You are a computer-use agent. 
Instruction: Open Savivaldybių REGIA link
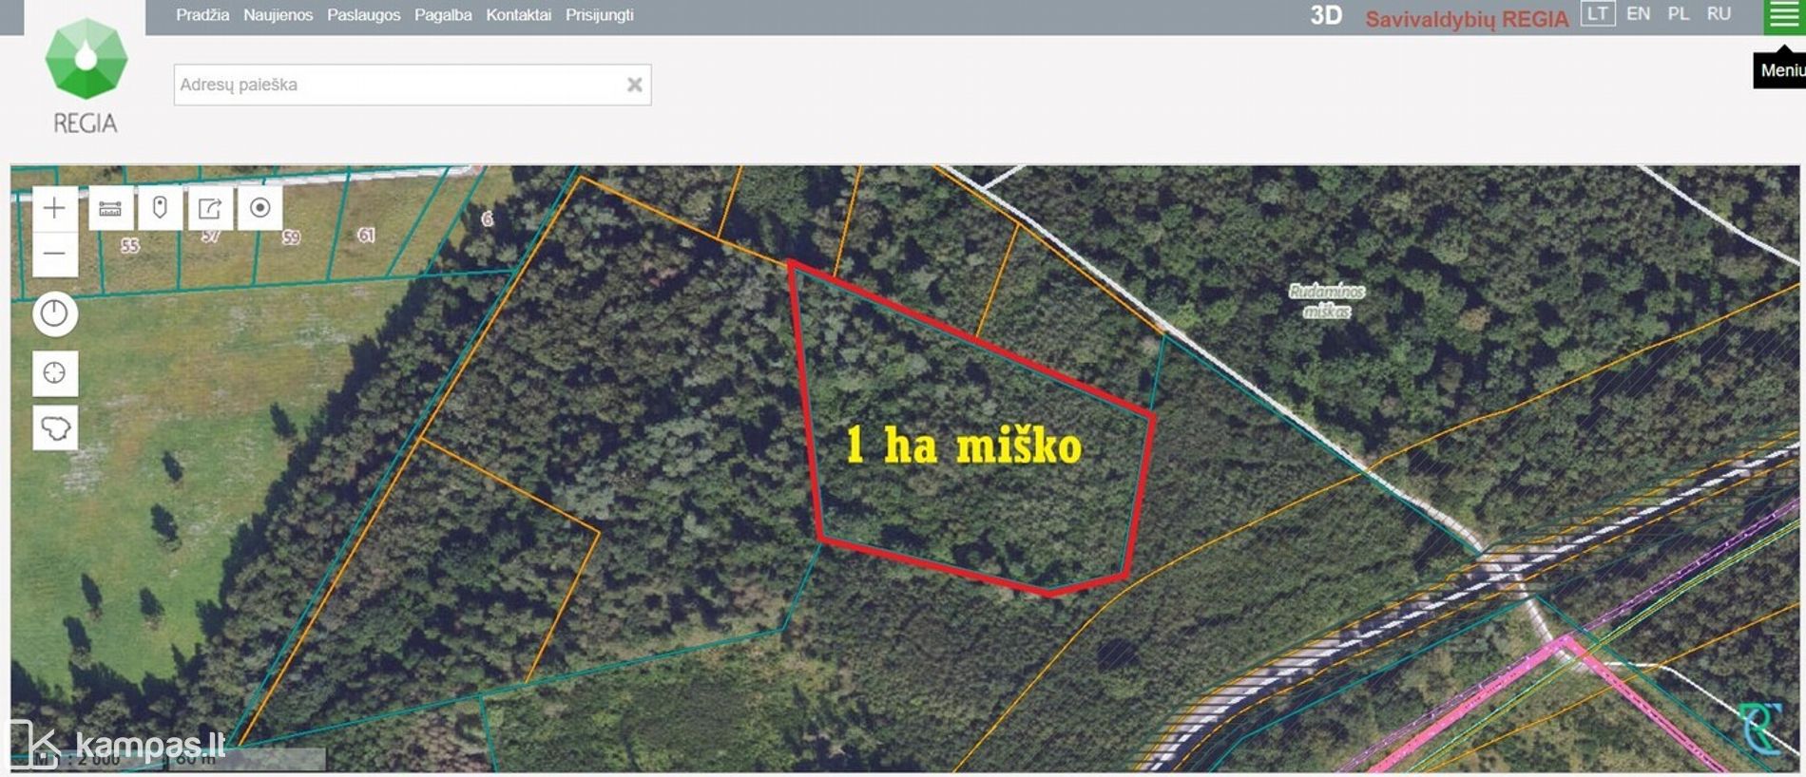[x=1467, y=19]
